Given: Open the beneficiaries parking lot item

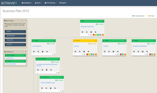Looking at the screenshot, I should (x=10, y=58).
